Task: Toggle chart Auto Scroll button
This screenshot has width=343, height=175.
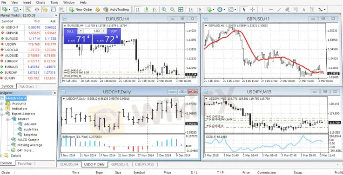Action: tap(191, 9)
